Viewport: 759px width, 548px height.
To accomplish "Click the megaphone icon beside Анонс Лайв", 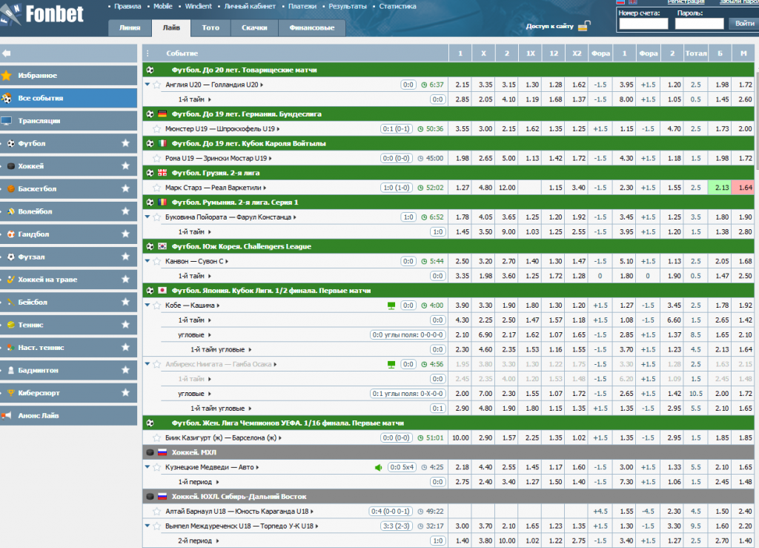I will pos(6,415).
